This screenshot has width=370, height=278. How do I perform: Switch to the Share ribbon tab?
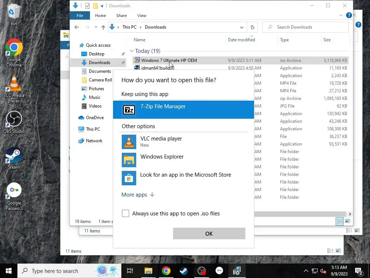121,16
